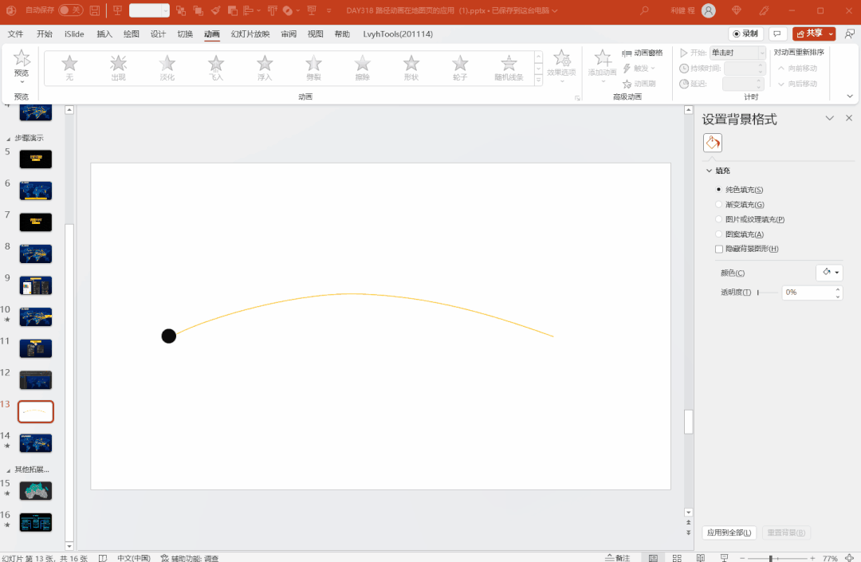
Task: Click the Animation Painter (动画刷) icon
Action: 627,84
